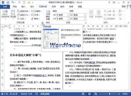Image resolution: width=131 pixels, height=96 pixels.
Task: Open the 文件 menu
Action: point(5,7)
